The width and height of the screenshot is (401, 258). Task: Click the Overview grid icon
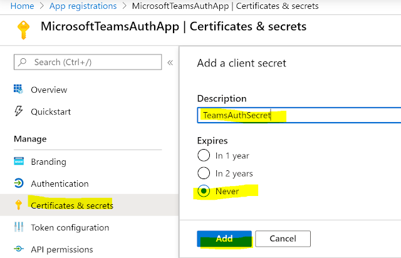point(18,90)
